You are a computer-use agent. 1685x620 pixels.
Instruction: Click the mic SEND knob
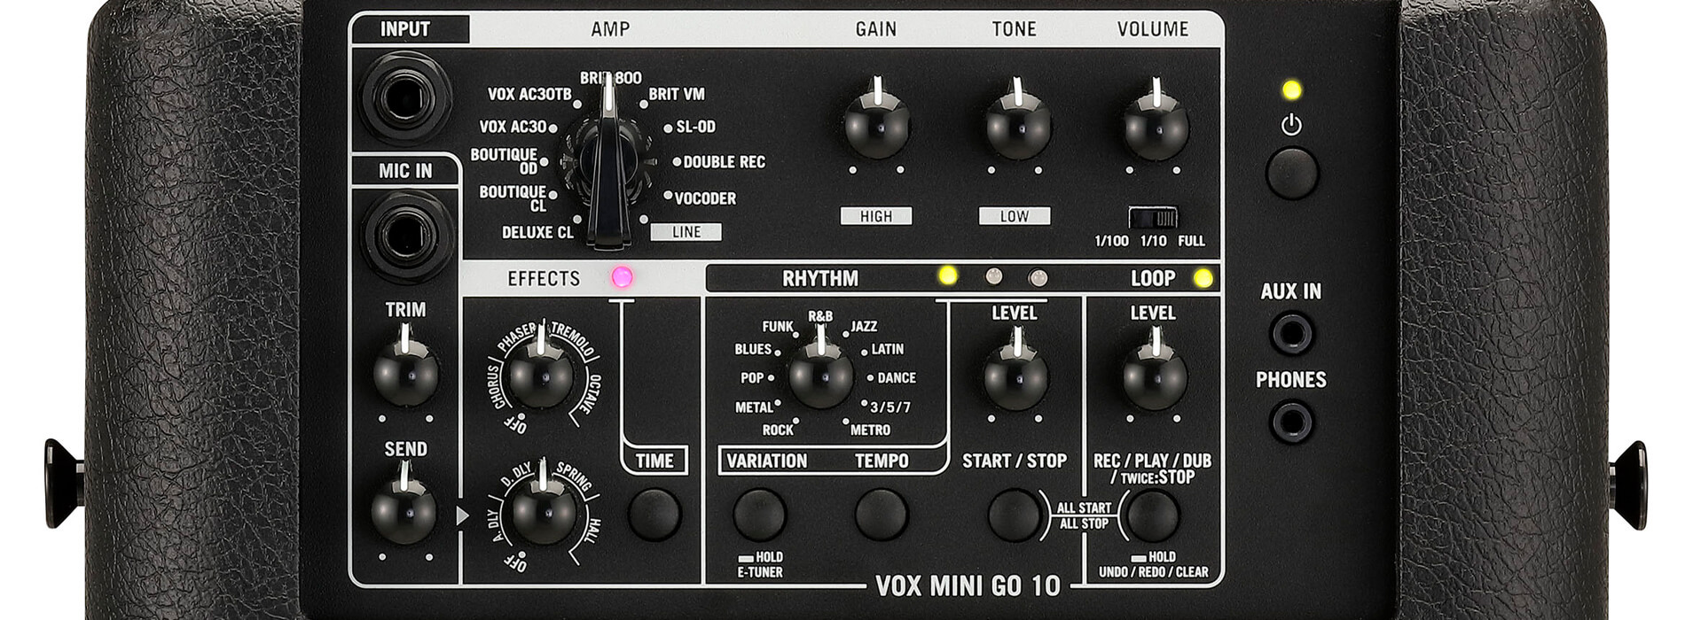click(404, 511)
